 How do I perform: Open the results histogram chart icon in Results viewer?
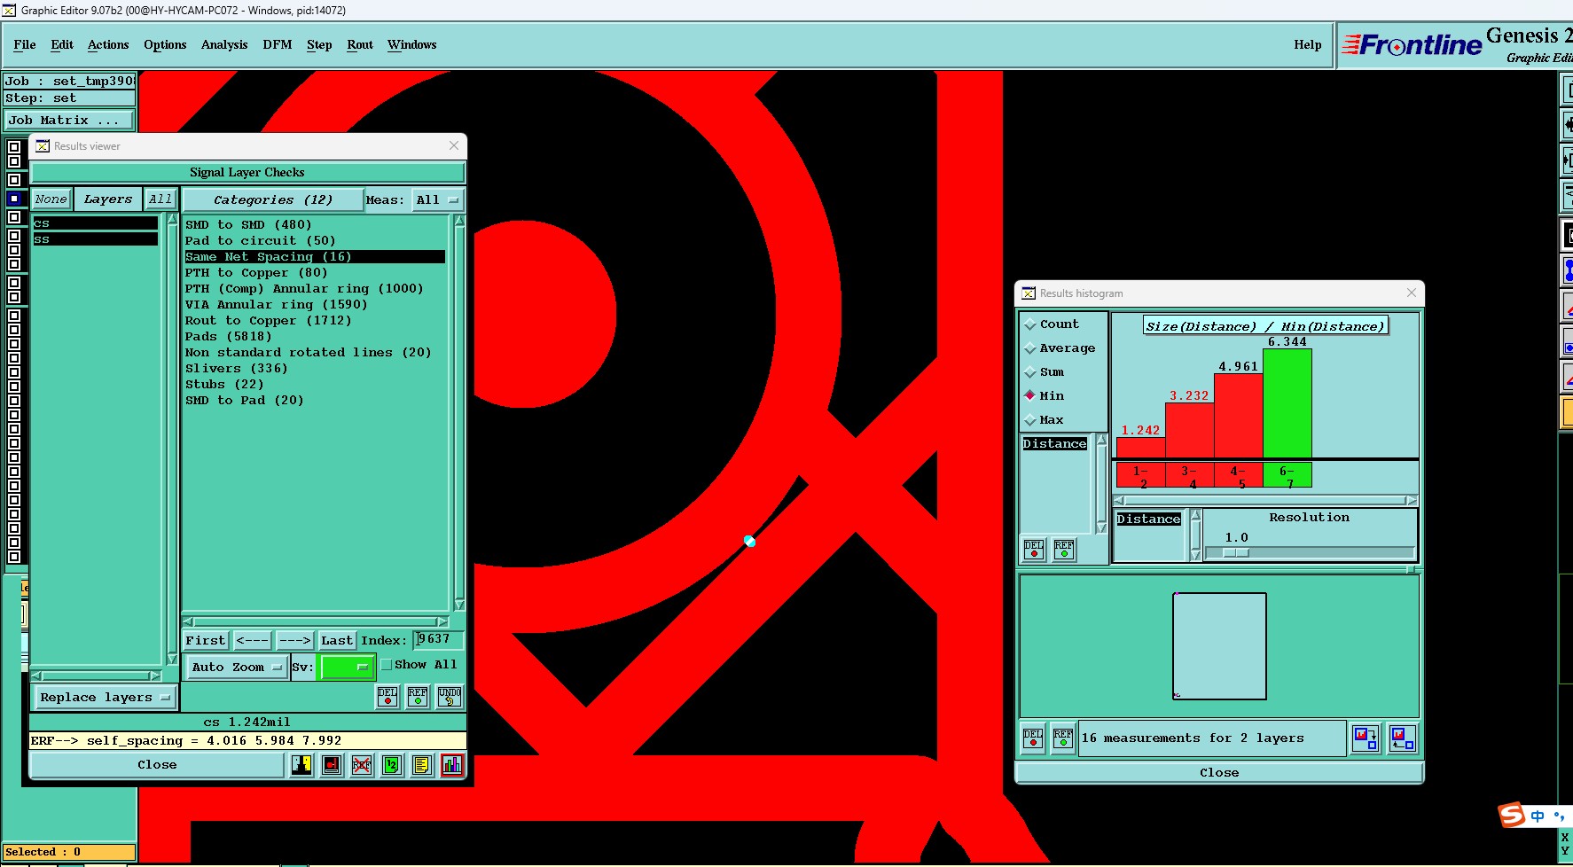451,765
